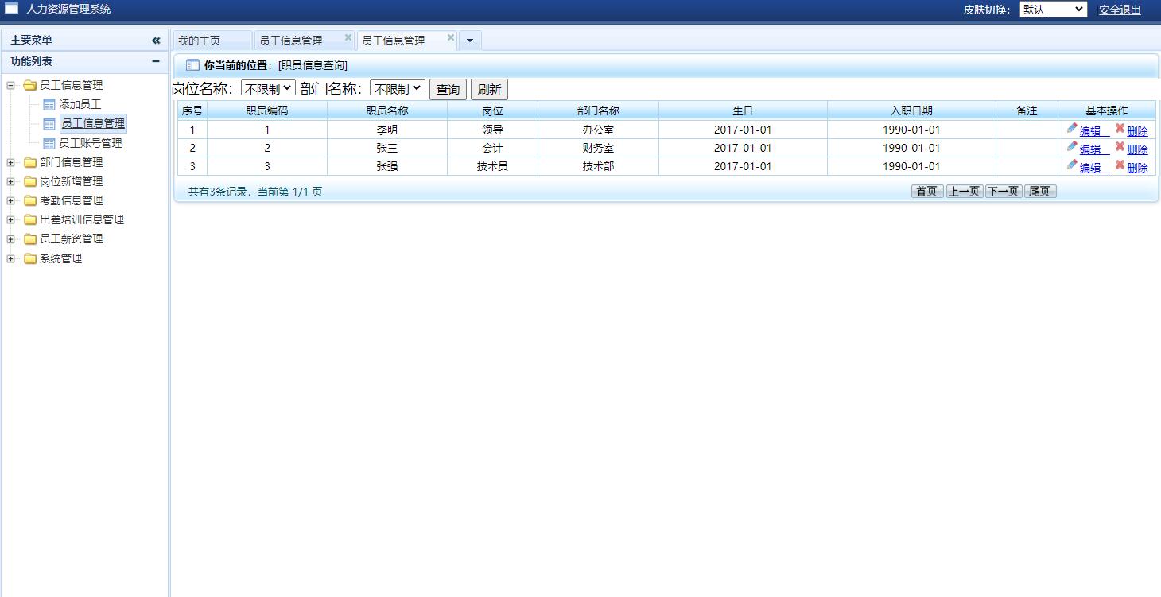This screenshot has width=1161, height=597.
Task: Go to next page with 下一页
Action: click(1003, 192)
